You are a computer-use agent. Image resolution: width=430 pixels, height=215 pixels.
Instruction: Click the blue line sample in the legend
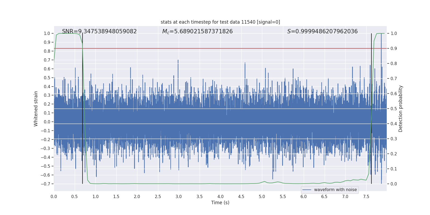click(x=307, y=190)
